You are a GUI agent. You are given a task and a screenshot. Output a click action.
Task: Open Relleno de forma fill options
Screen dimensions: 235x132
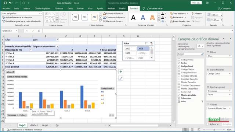(x=113, y=14)
